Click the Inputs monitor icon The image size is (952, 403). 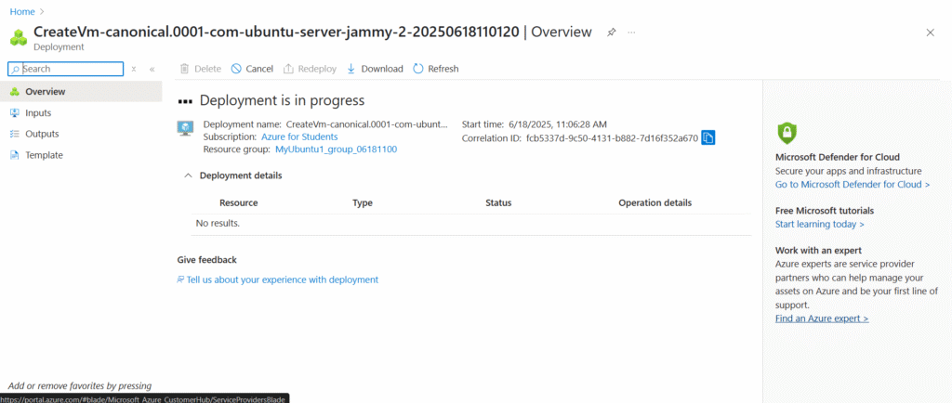[x=15, y=112]
